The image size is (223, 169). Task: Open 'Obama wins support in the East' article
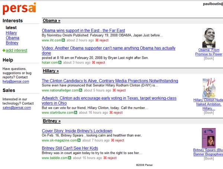(x=83, y=31)
